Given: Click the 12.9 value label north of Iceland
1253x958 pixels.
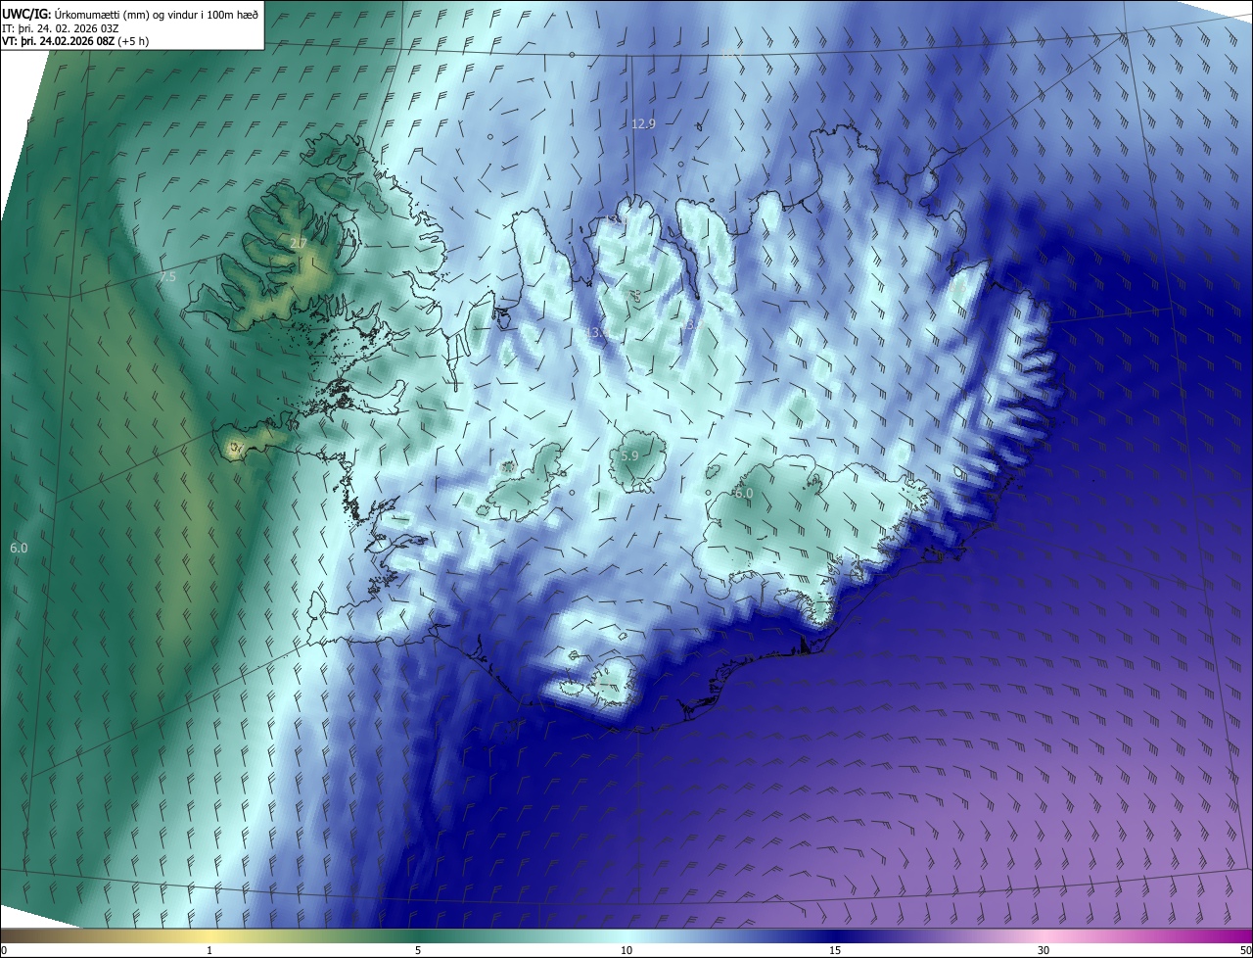Looking at the screenshot, I should pos(643,123).
